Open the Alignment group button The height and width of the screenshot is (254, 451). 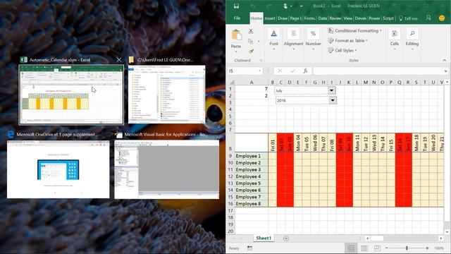pos(293,40)
